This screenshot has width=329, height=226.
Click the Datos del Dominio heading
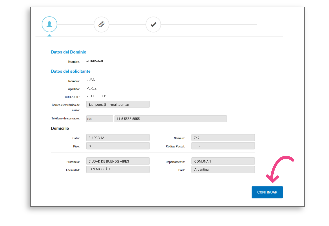pos(68,52)
